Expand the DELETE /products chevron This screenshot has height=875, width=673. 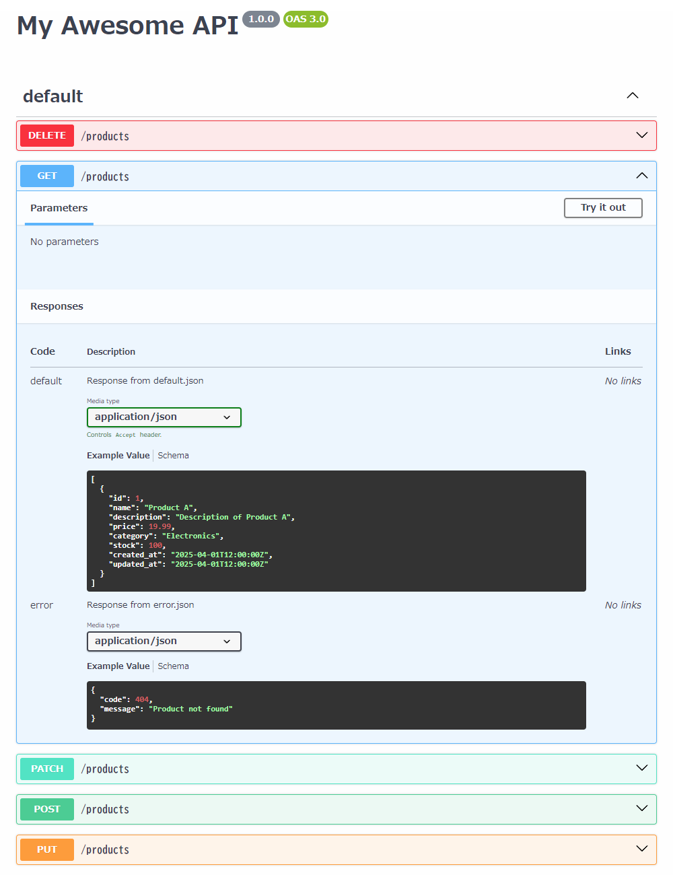[x=641, y=135]
